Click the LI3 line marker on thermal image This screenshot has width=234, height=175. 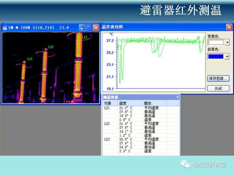pyautogui.click(x=84, y=37)
